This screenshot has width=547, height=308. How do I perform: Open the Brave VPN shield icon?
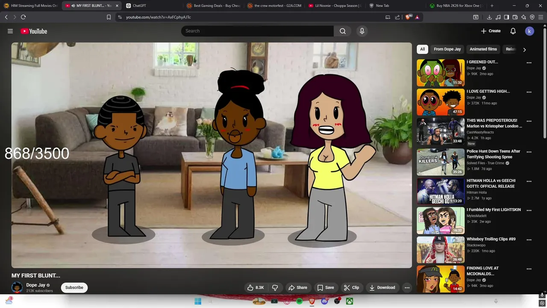click(x=532, y=17)
